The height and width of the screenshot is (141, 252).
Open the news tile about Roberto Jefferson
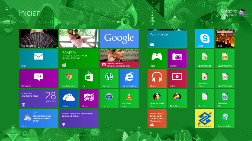point(119,58)
